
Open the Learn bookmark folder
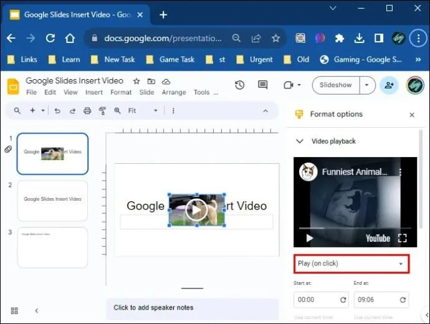64,59
